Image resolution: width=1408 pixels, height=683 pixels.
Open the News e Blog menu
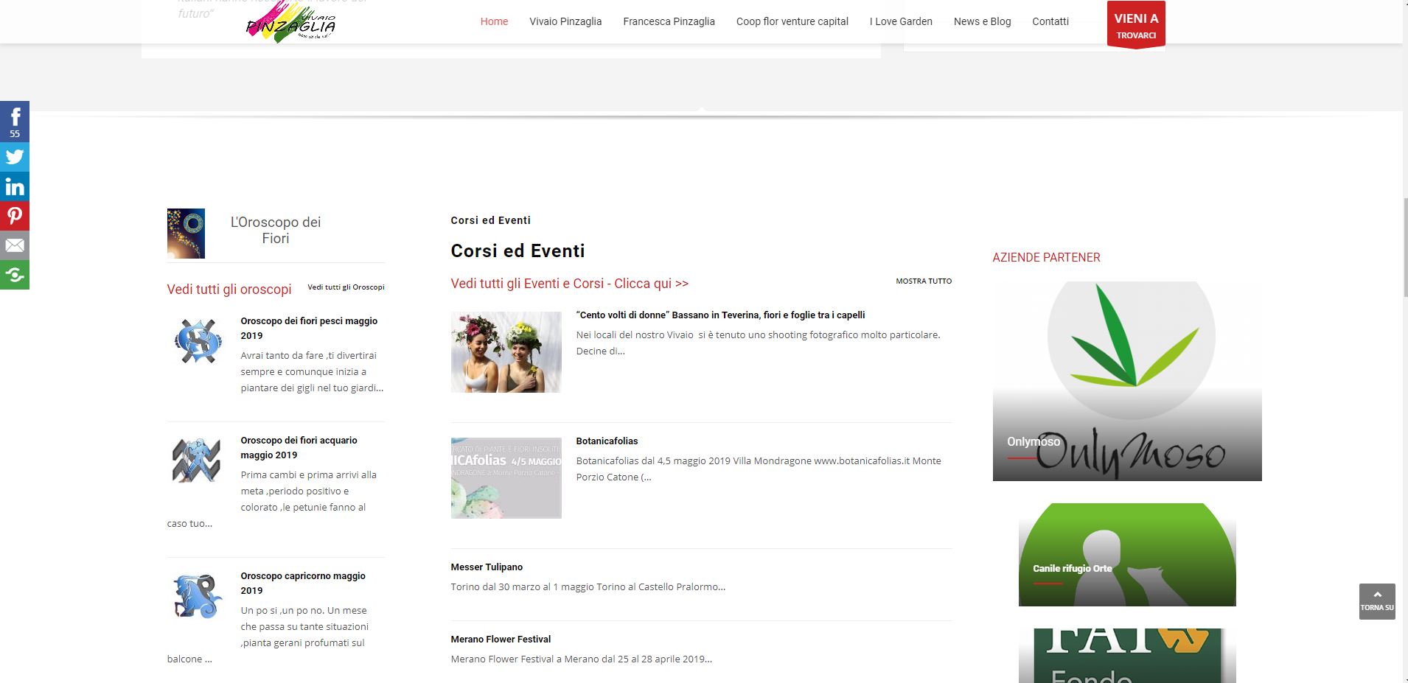[982, 21]
